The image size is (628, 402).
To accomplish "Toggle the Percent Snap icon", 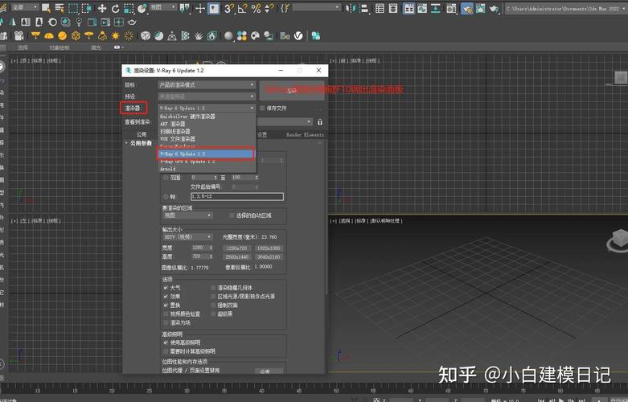I will (256, 8).
